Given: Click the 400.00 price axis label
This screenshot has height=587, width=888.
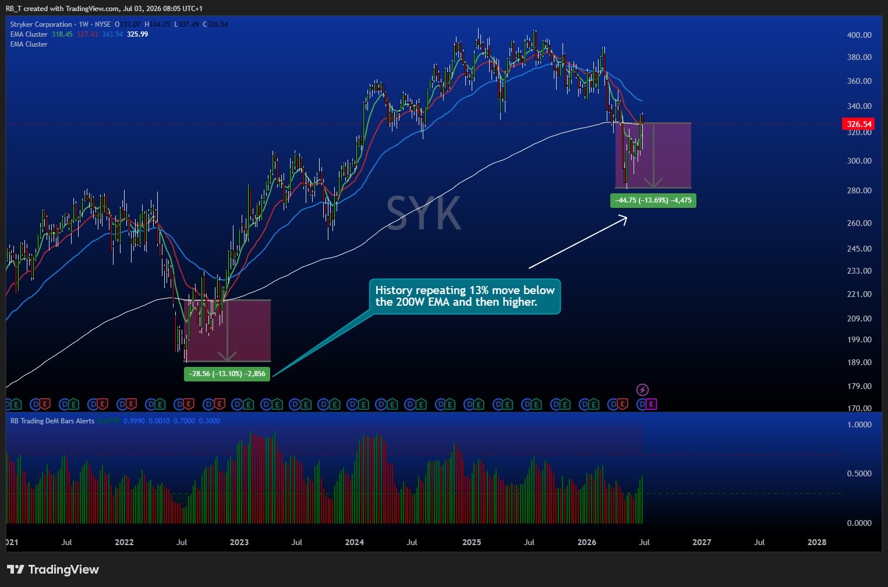Looking at the screenshot, I should tap(859, 35).
